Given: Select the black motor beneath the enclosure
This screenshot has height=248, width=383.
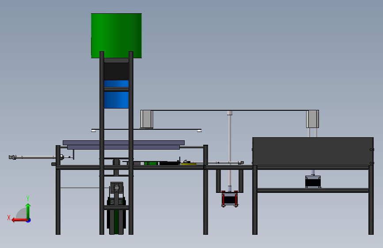Looking at the screenshot, I should (x=313, y=182).
